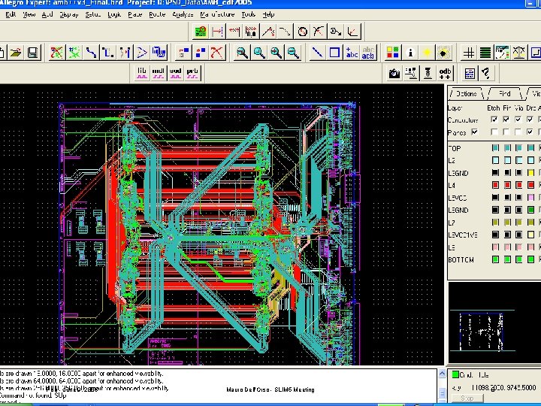Open the Display menu

click(x=68, y=14)
